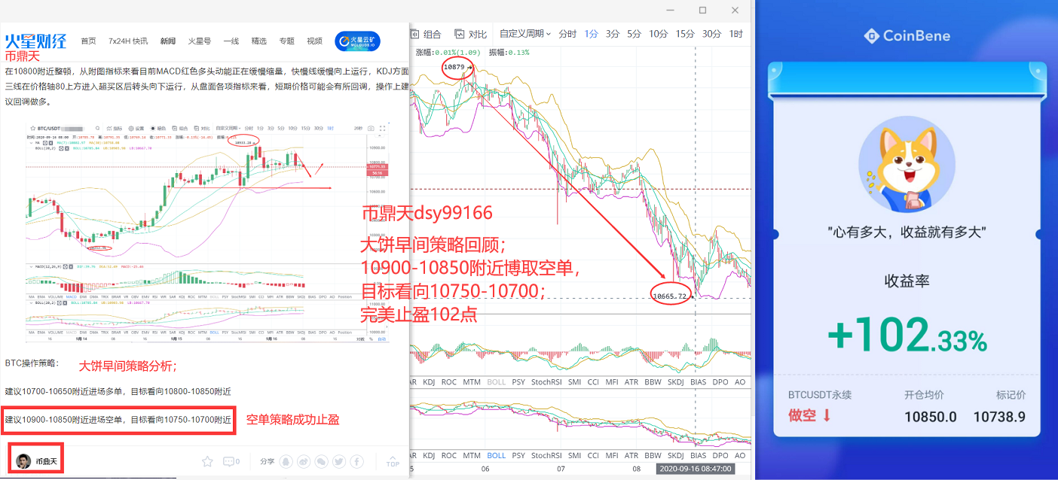This screenshot has height=480, width=1058.
Task: Click the CoinBene logo
Action: point(905,35)
